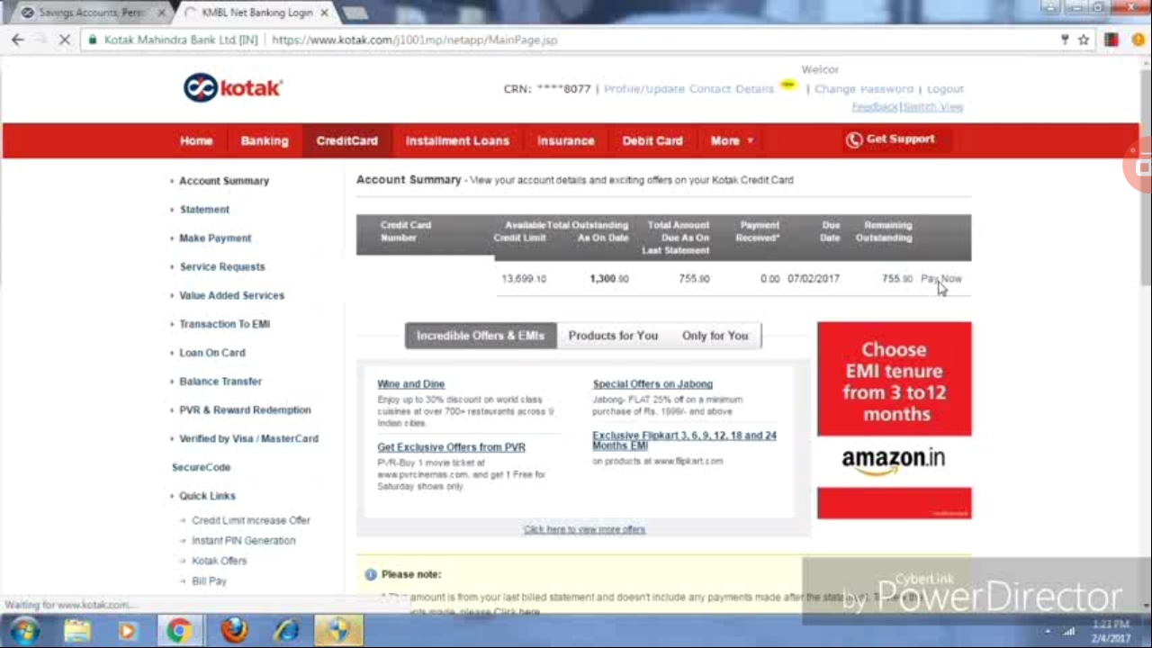This screenshot has height=648, width=1152.
Task: Click the browser back arrow
Action: click(x=18, y=40)
